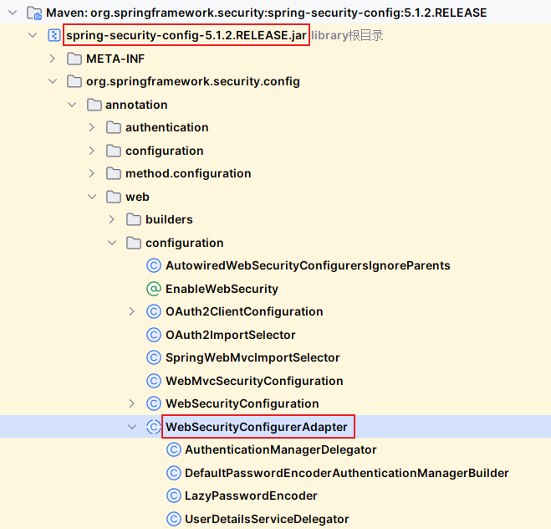Open WebMvcSecurityConfiguration class
The width and height of the screenshot is (551, 529).
click(254, 381)
